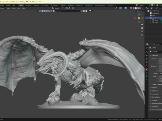Screen dimensions: 162x121
Task: Click the blue Z axis gizmo circle
Action: pos(139,14)
